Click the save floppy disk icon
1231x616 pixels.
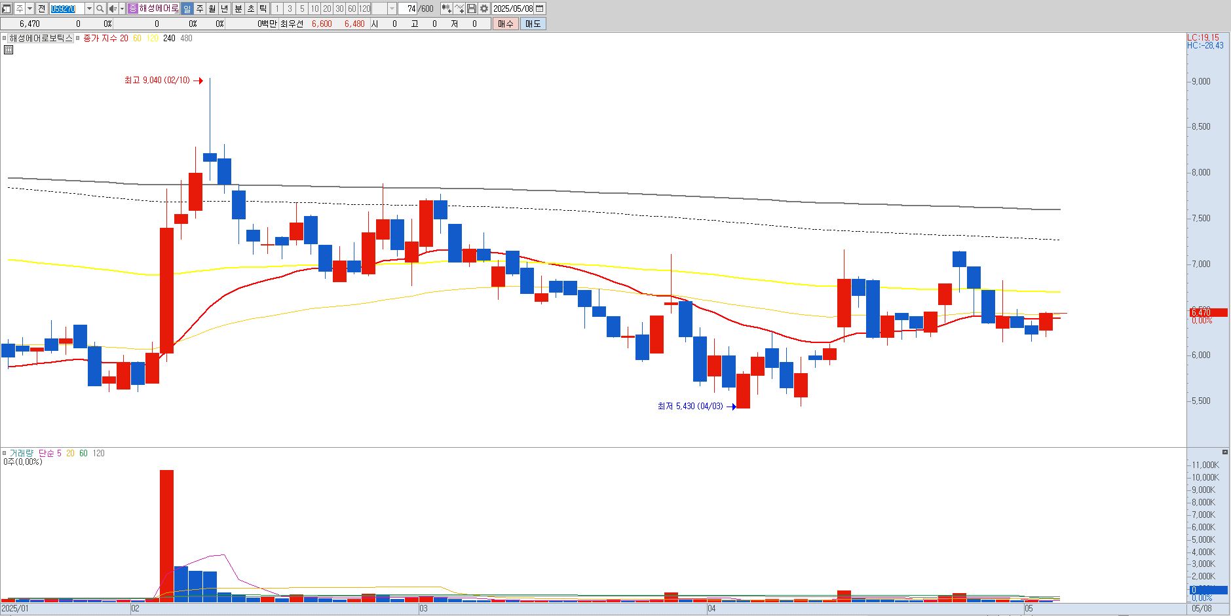[472, 9]
